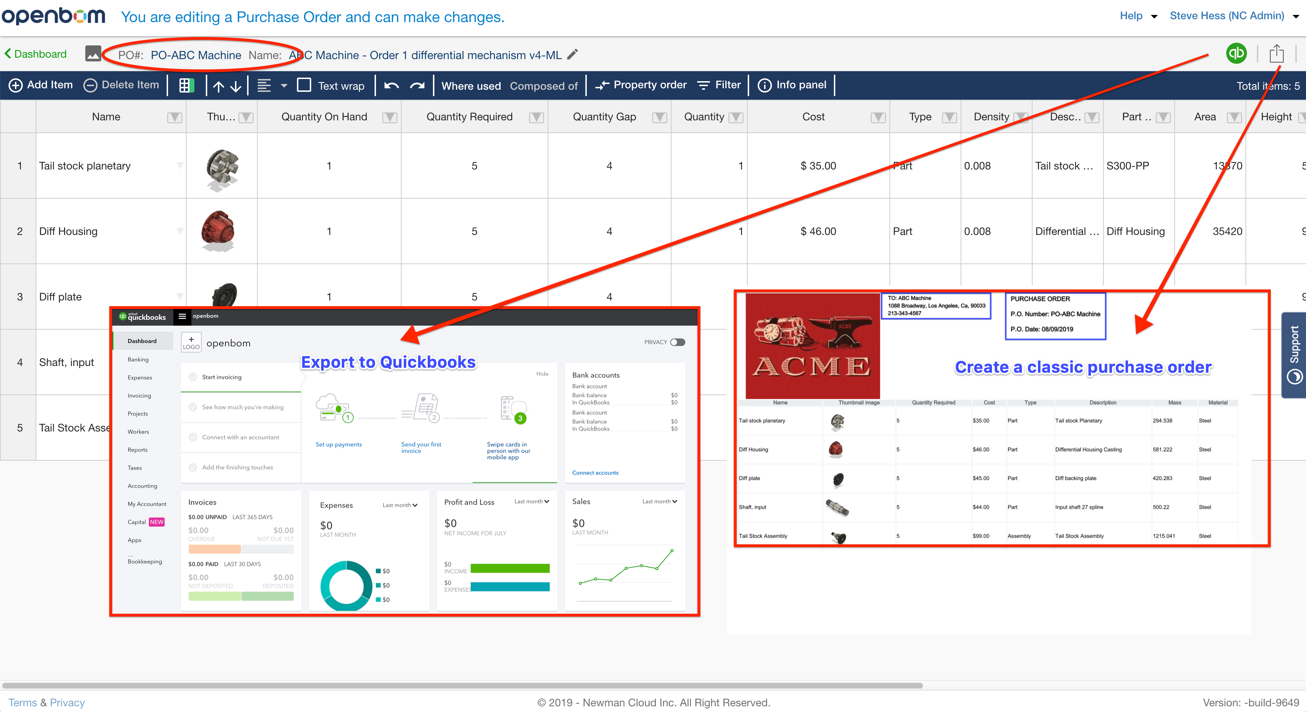Toggle the PRIVACY switch

(677, 342)
